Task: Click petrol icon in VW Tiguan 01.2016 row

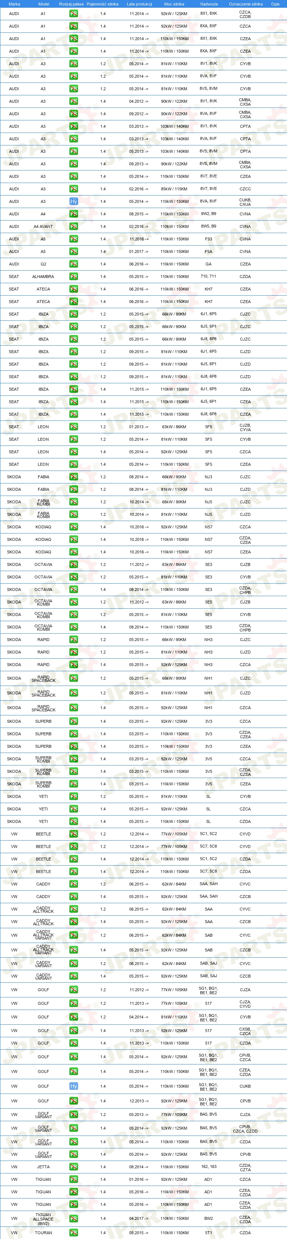Action: pos(73,1179)
